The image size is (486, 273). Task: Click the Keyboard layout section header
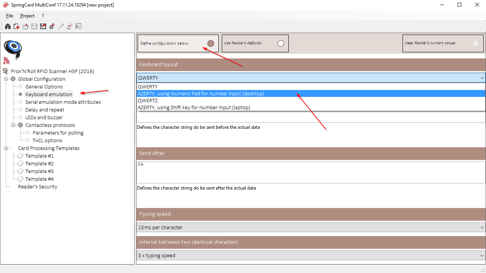pyautogui.click(x=311, y=65)
